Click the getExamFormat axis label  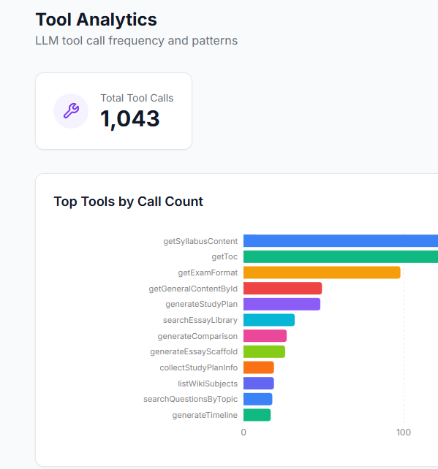point(208,272)
